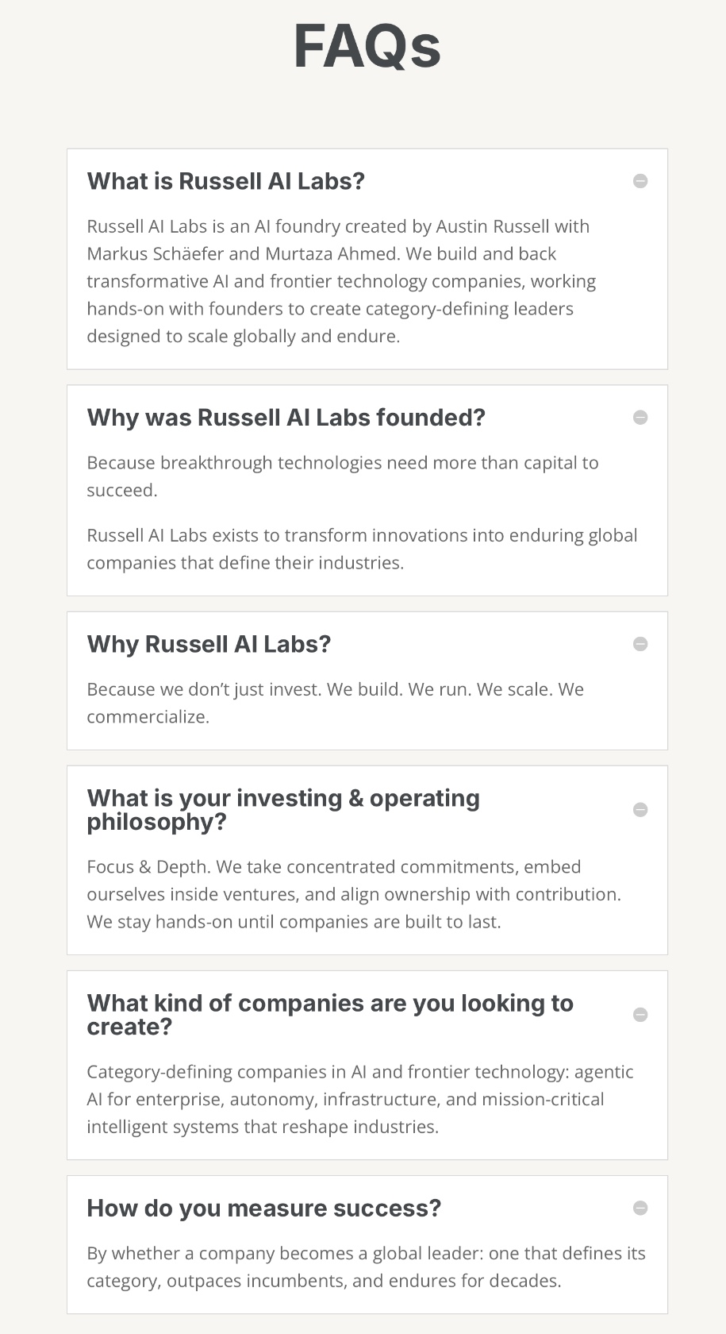Click the "Focus & Depth" answer paragraph
The width and height of the screenshot is (726, 1334).
click(354, 894)
